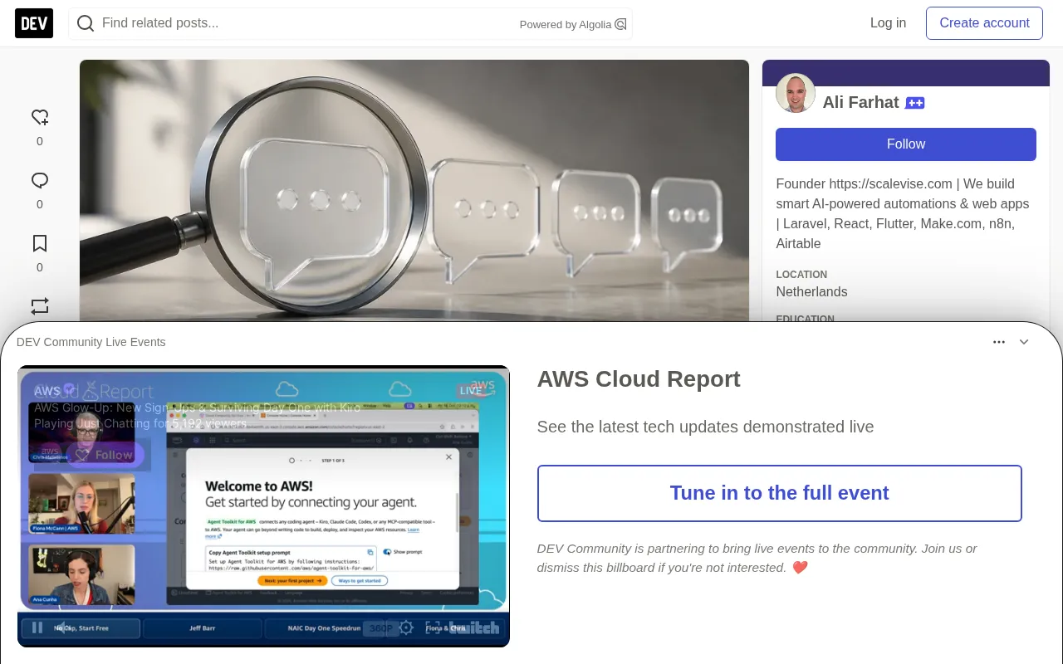Click the Algolia logo icon
The height and width of the screenshot is (664, 1063).
[620, 24]
